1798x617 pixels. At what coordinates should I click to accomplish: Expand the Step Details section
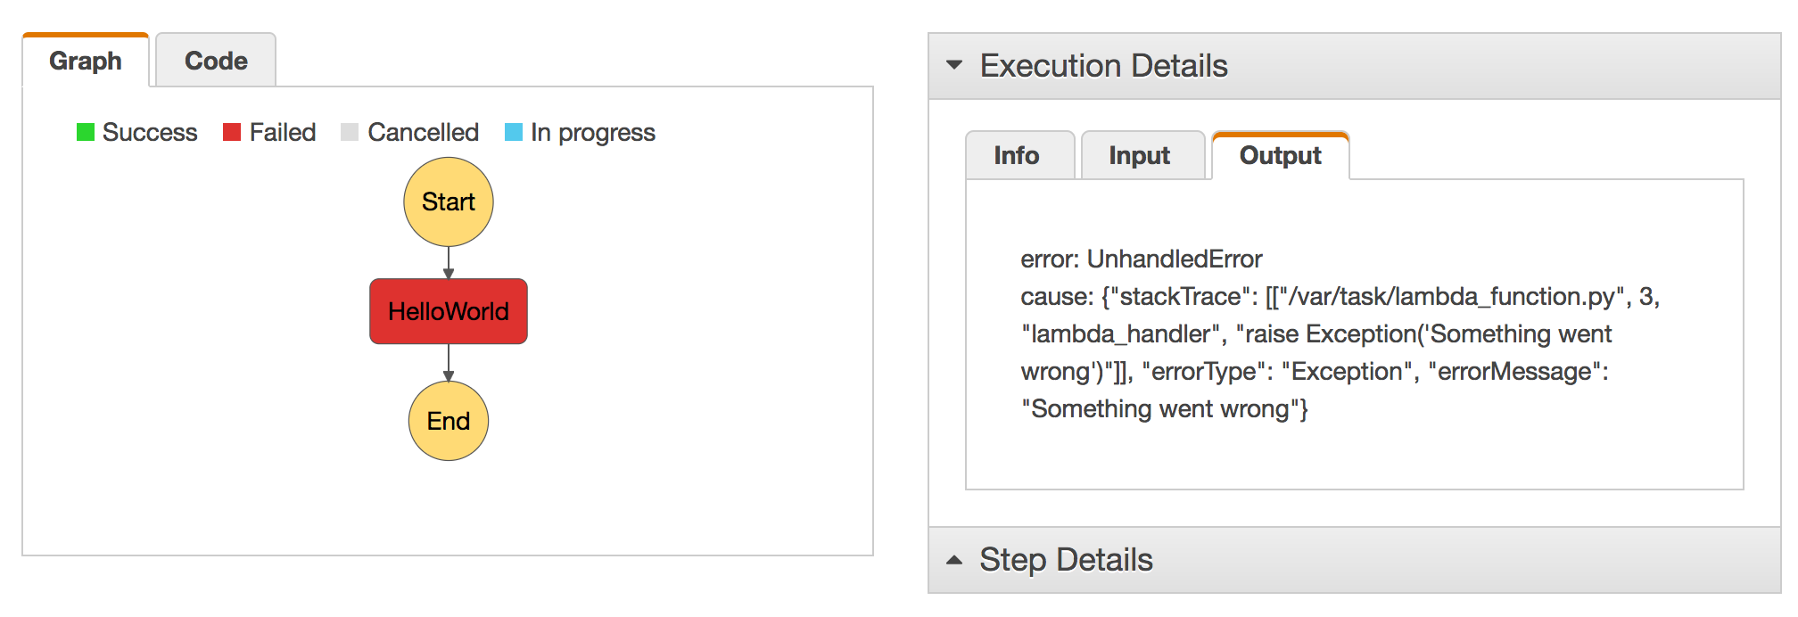955,560
